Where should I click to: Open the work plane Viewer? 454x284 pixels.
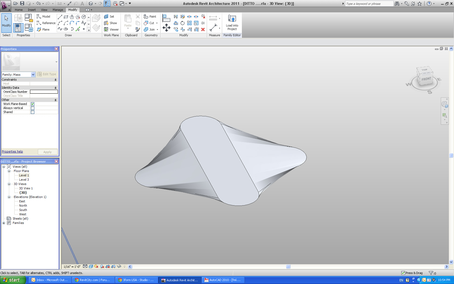point(111,29)
